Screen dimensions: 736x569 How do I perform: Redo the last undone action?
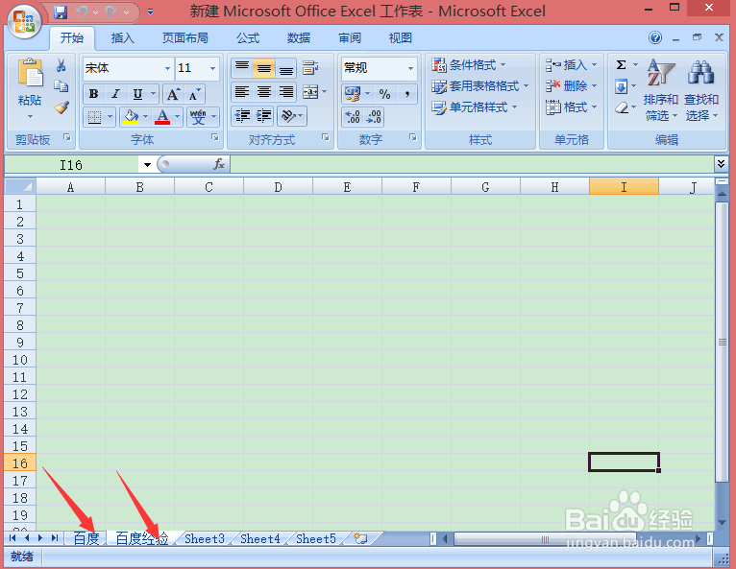(112, 12)
